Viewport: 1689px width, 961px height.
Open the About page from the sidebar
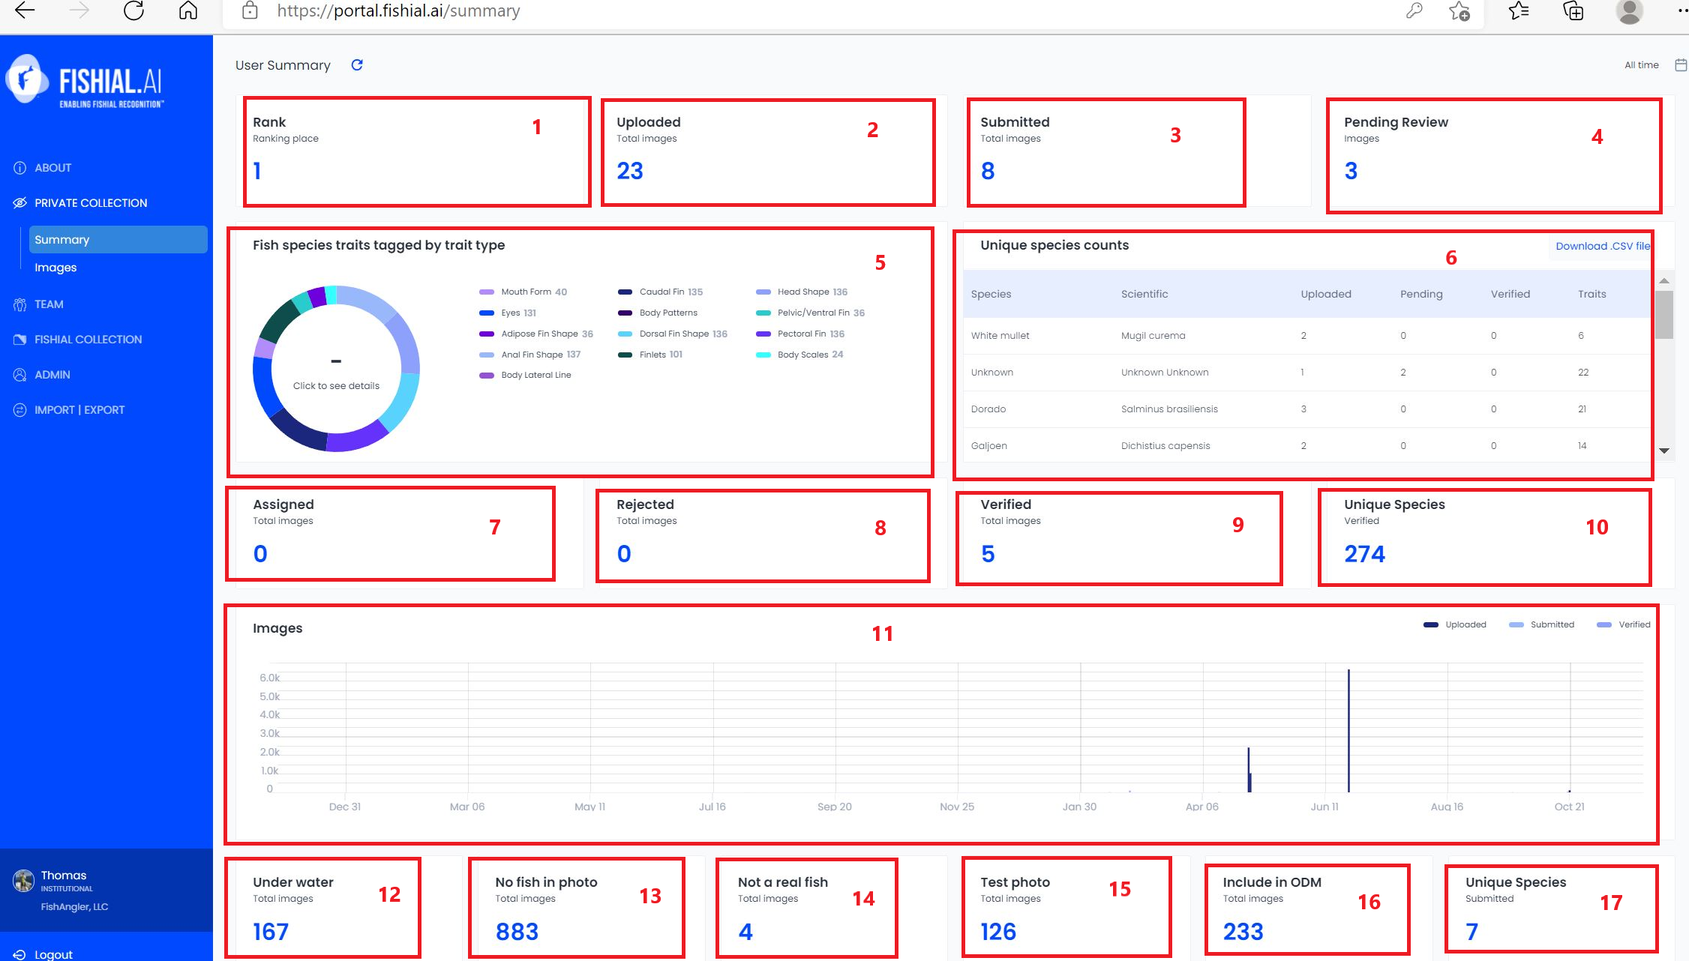point(52,167)
